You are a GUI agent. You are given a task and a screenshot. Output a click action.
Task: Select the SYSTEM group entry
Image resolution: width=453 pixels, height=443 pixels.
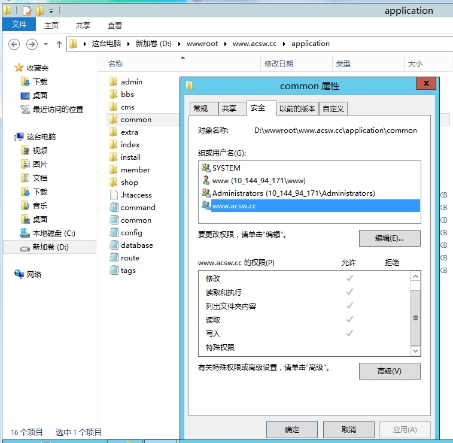point(226,168)
